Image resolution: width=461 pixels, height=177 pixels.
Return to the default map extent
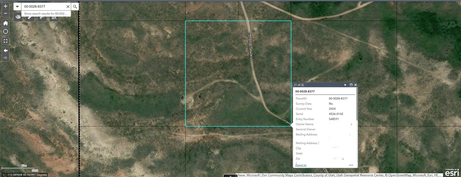[5, 23]
